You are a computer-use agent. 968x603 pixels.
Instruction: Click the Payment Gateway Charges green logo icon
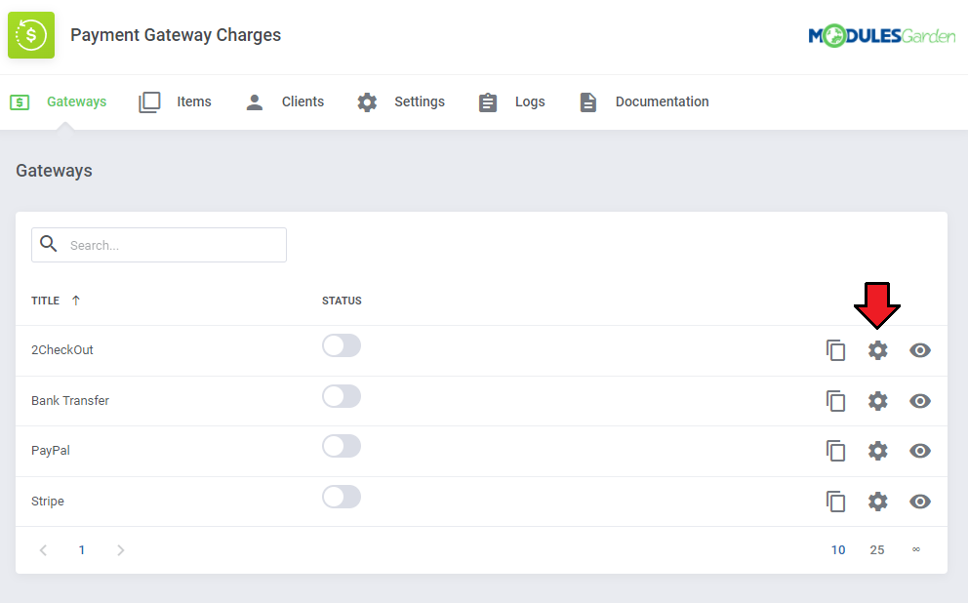tap(31, 35)
